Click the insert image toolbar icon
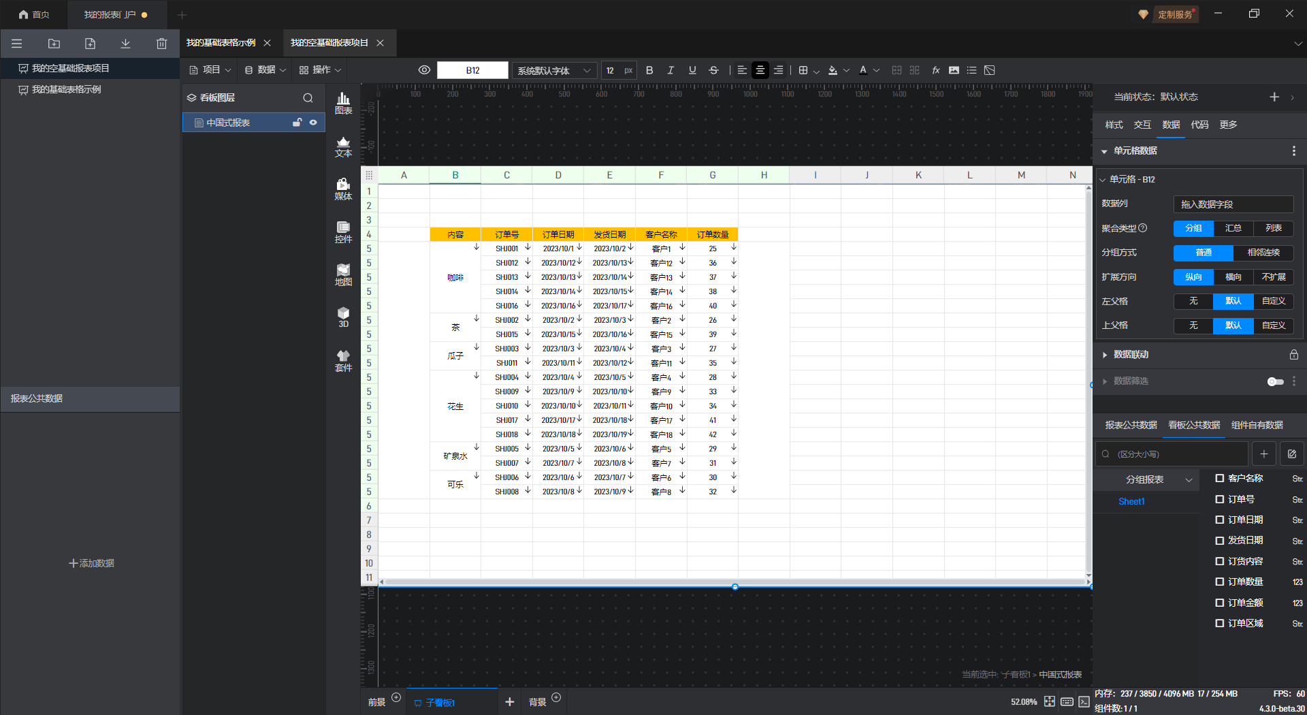This screenshot has height=715, width=1307. 954,70
